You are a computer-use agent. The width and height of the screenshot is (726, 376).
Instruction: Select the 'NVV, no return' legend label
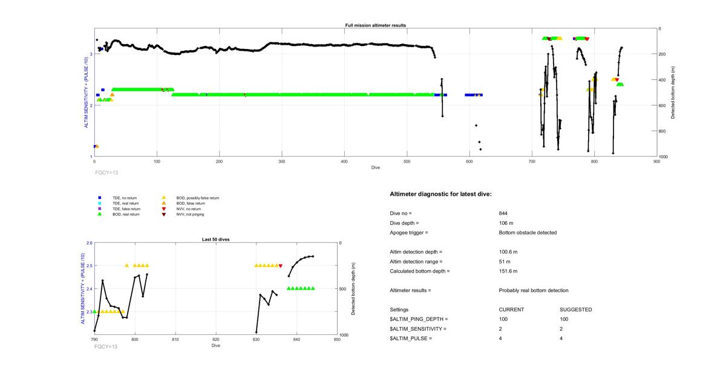coord(189,209)
